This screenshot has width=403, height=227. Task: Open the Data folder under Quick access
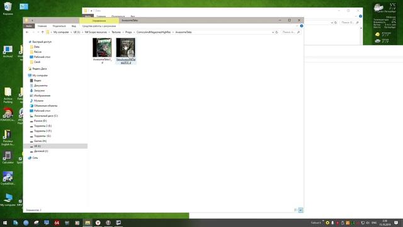37,47
